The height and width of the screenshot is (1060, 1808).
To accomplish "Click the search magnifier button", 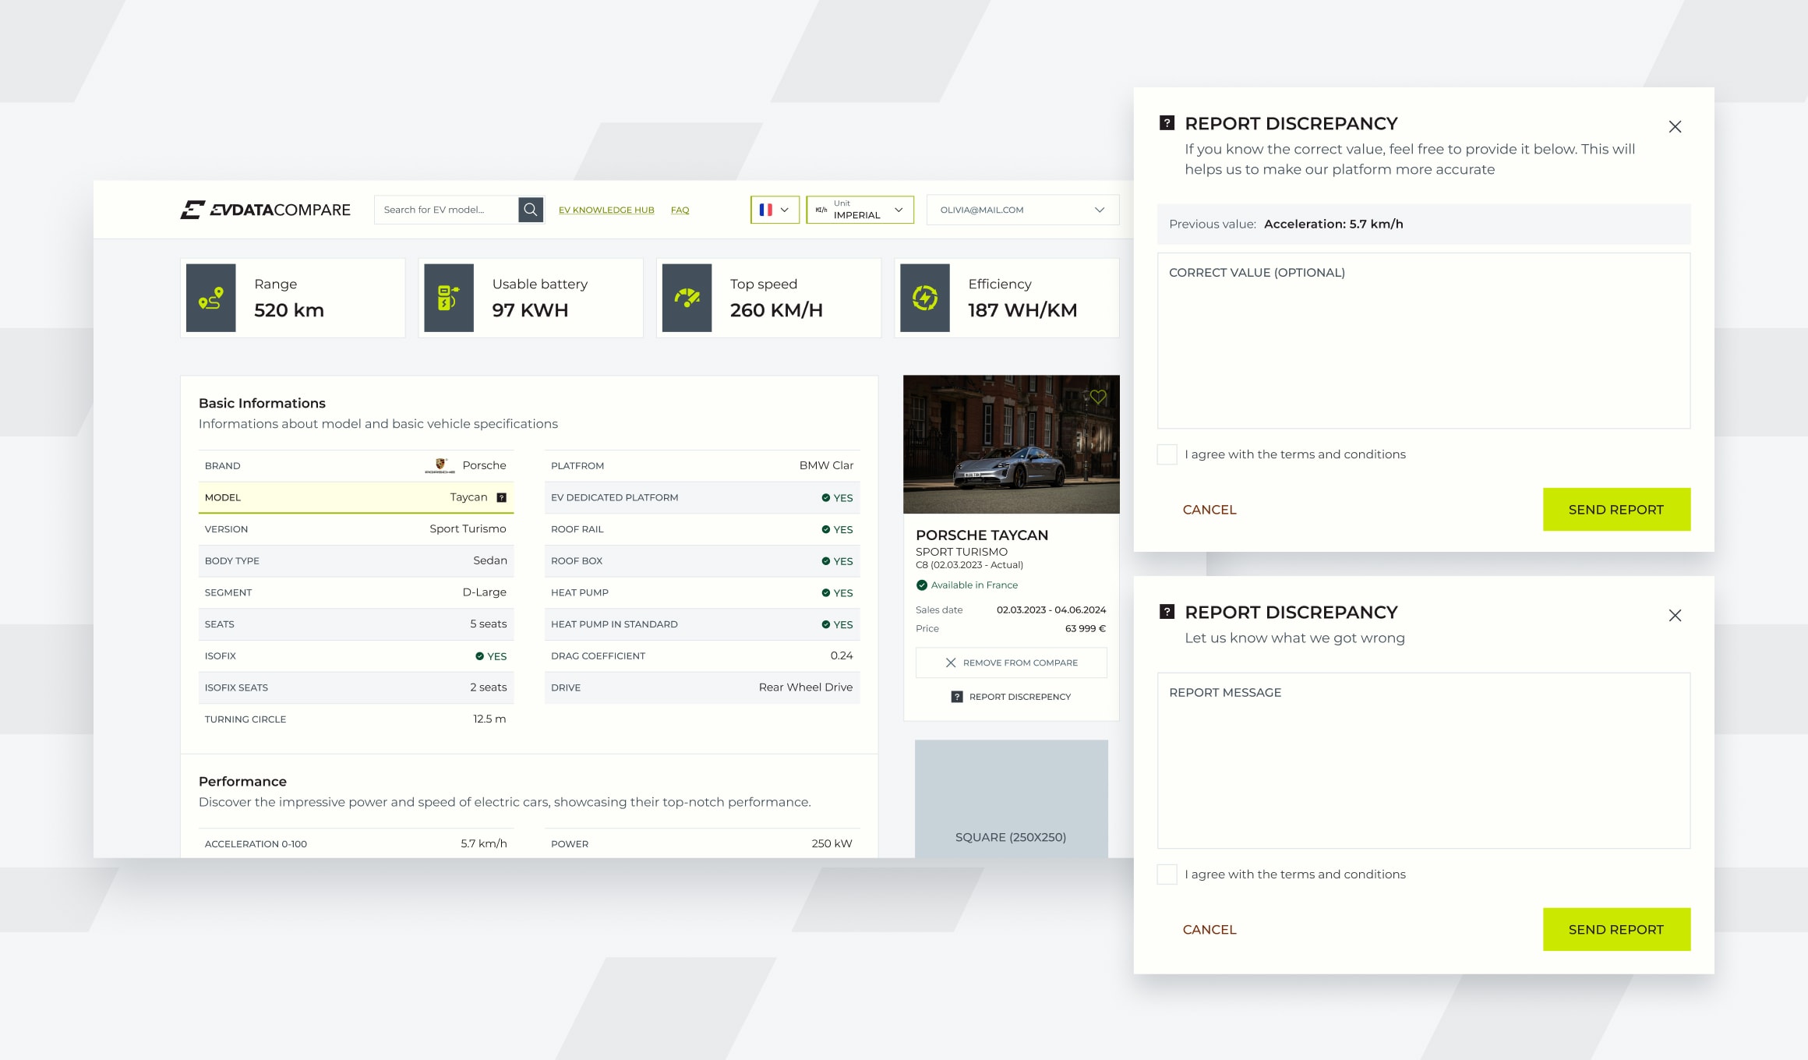I will click(x=531, y=210).
